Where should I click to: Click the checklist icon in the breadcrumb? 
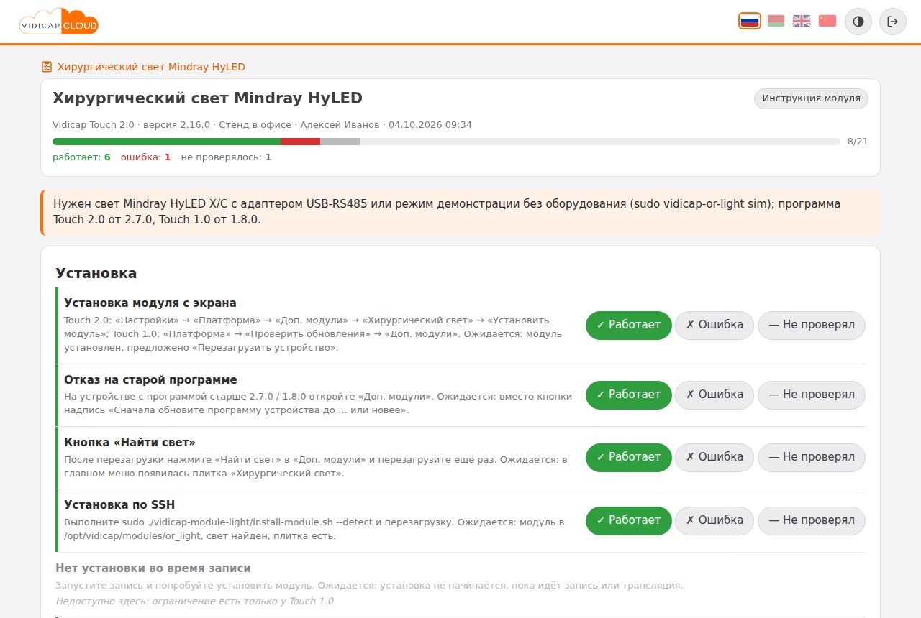47,67
